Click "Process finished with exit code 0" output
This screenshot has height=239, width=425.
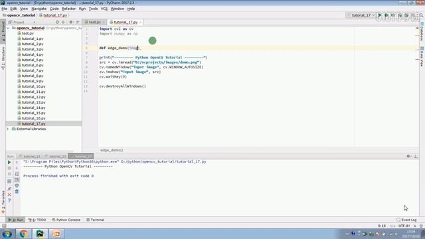(58, 176)
